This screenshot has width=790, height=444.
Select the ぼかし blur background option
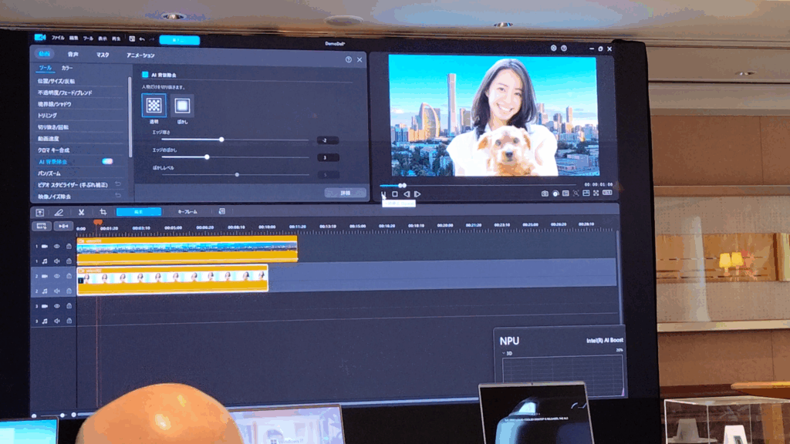point(182,106)
